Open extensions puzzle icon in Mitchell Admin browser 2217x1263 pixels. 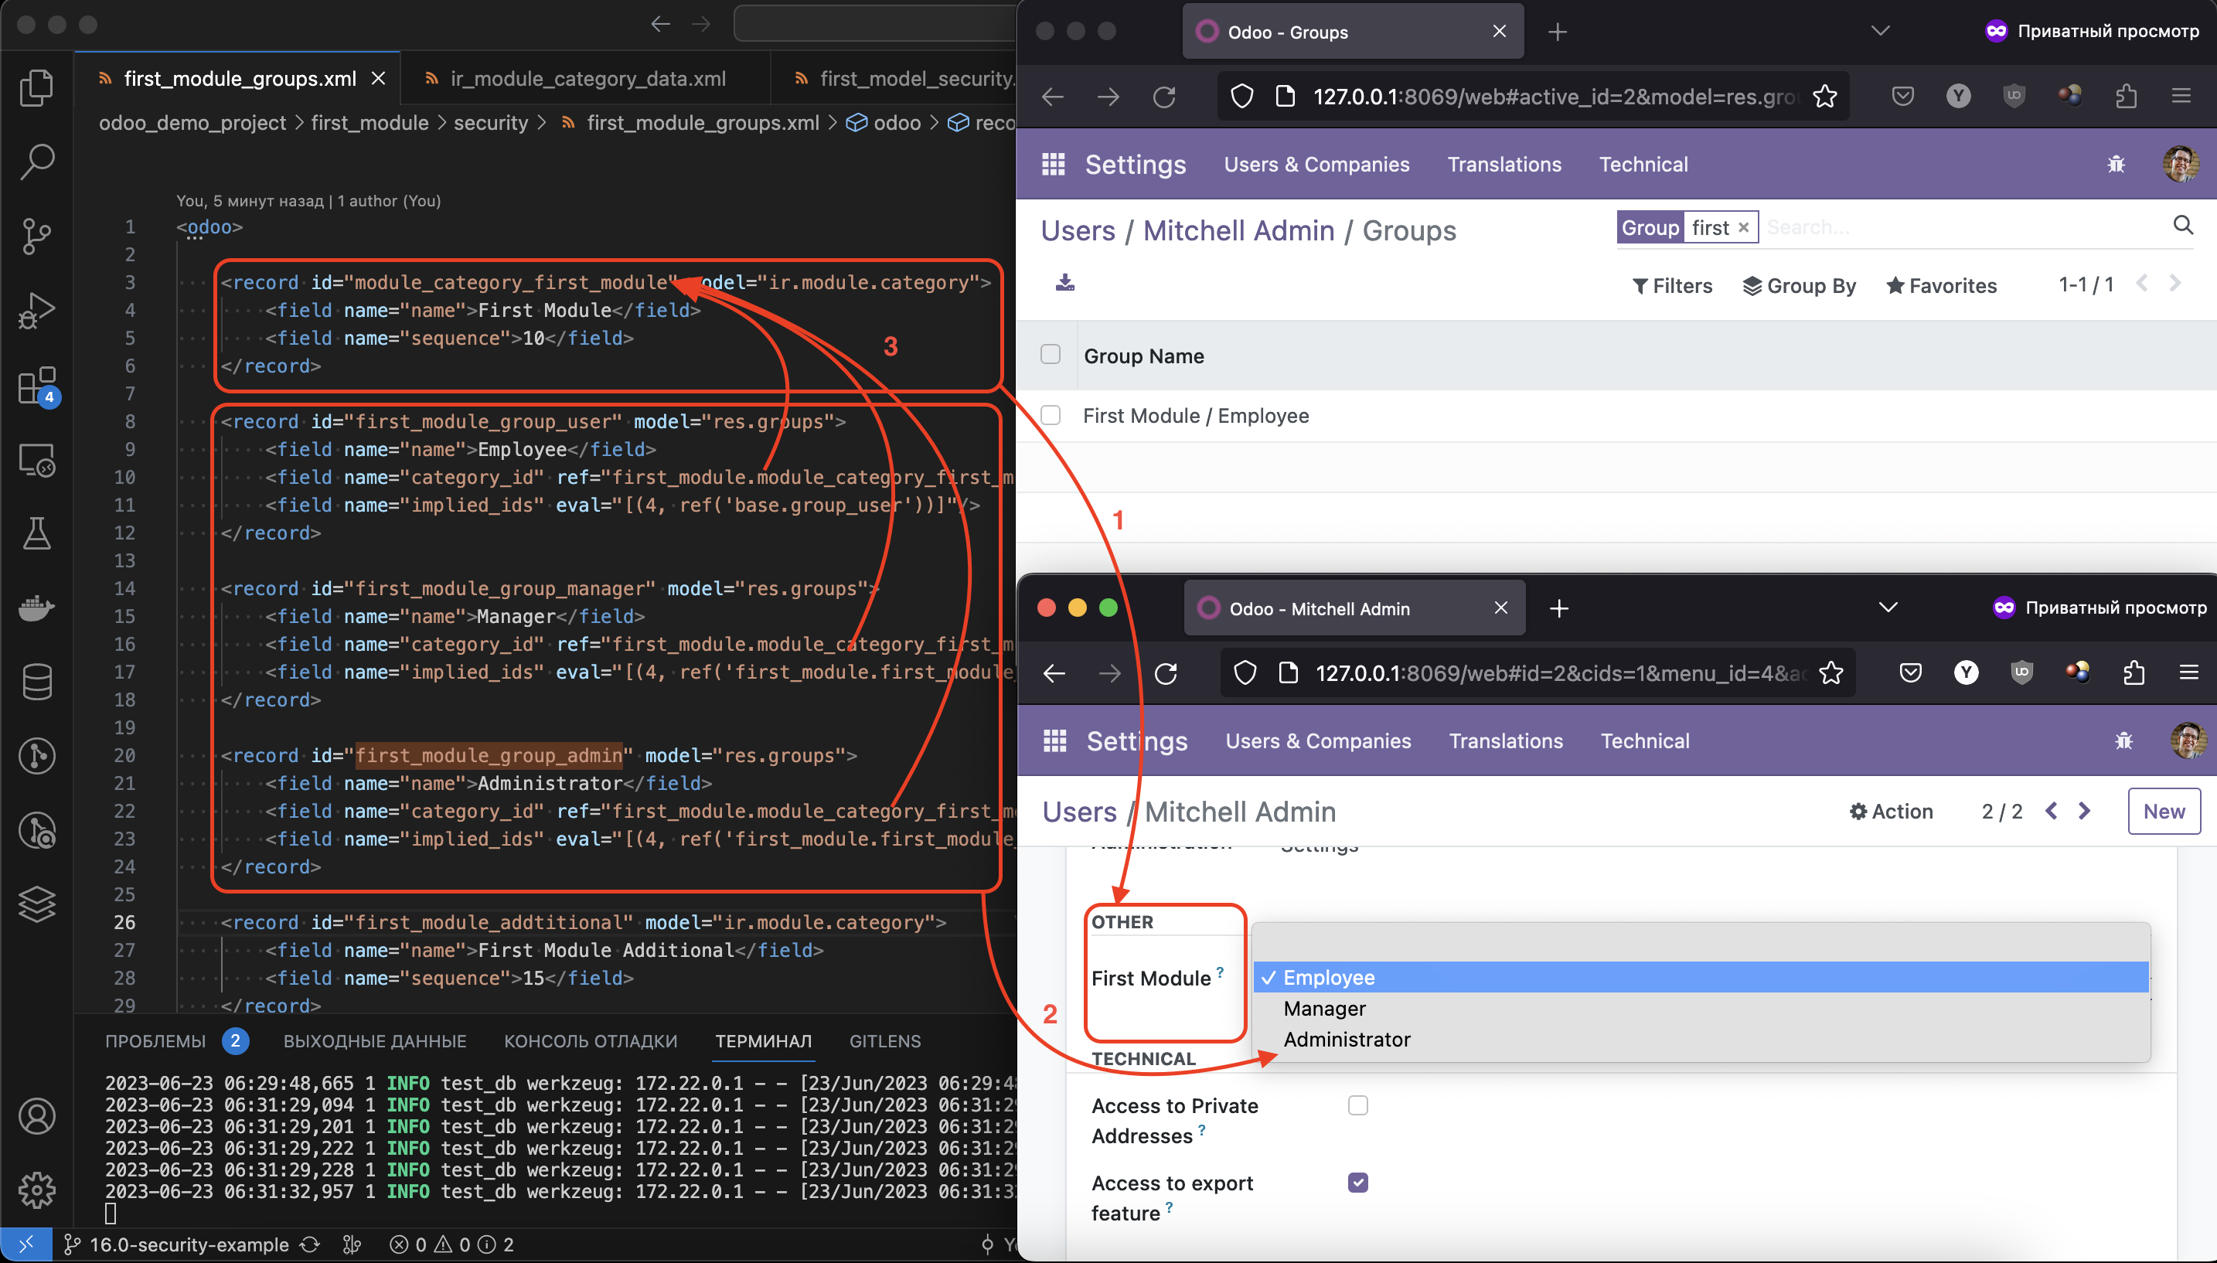click(2134, 672)
